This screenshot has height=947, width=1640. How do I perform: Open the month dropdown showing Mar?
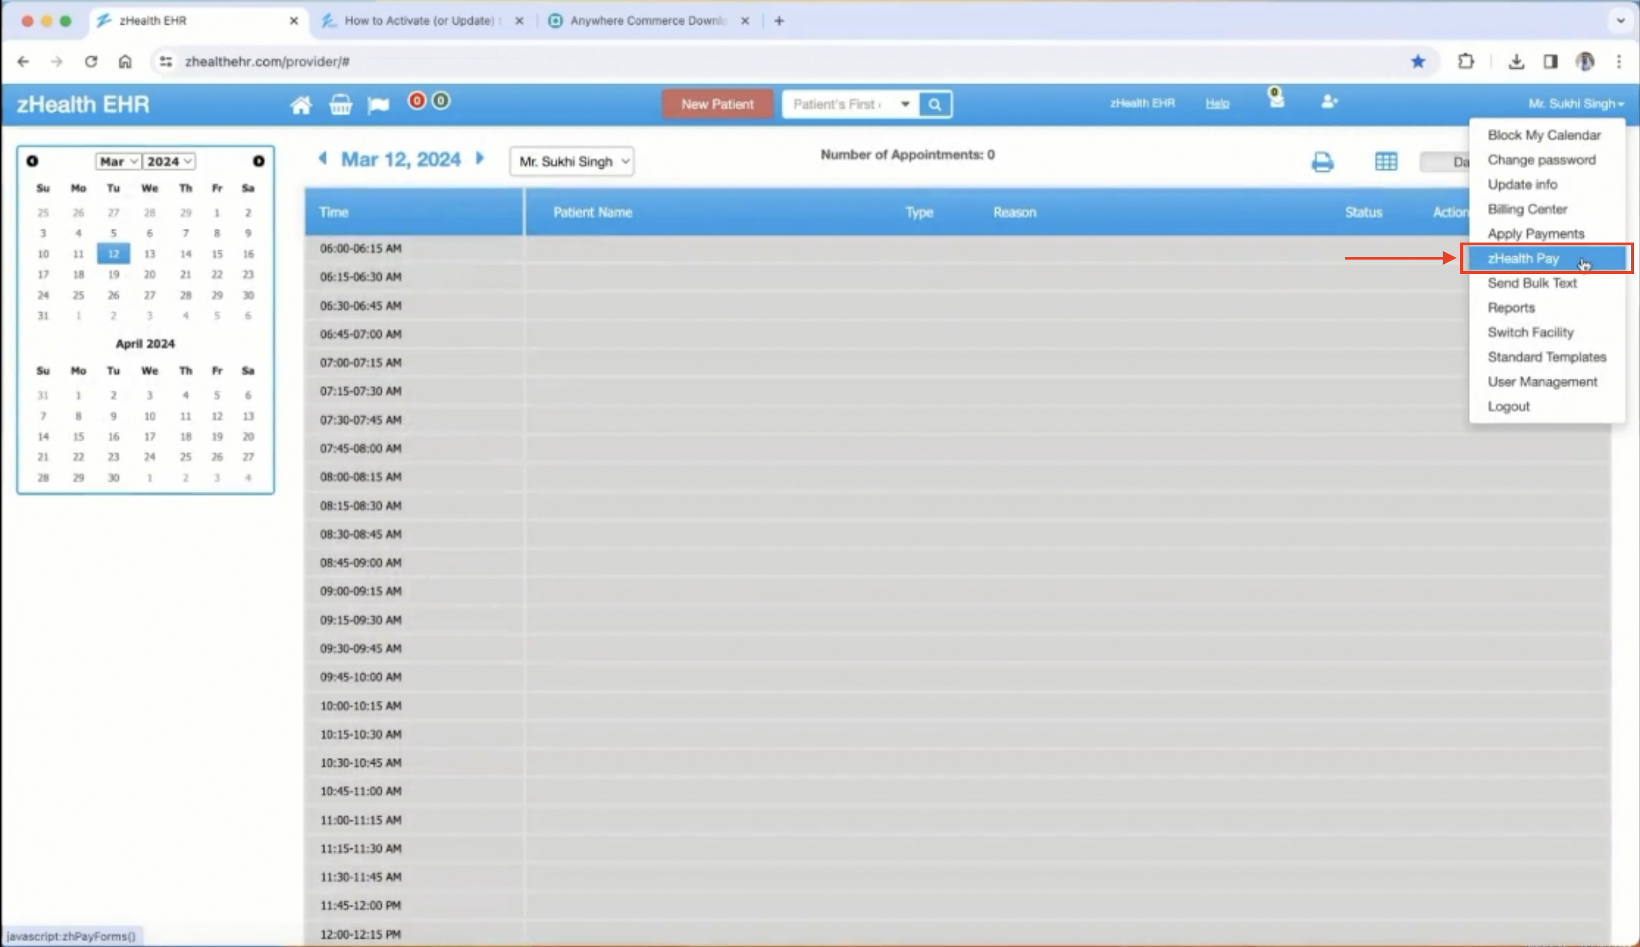pos(118,161)
